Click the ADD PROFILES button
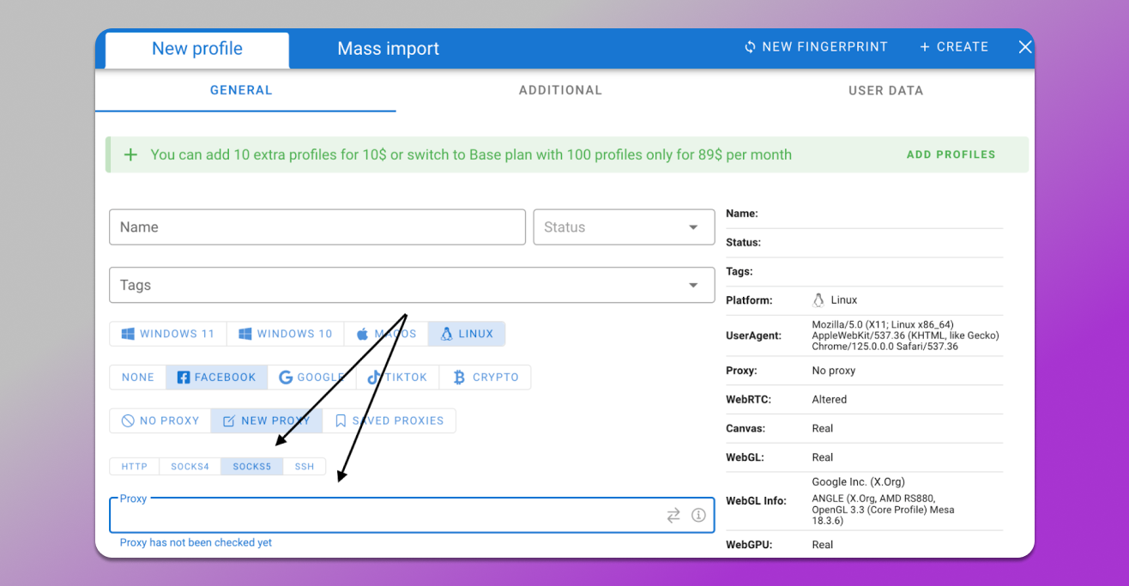The height and width of the screenshot is (586, 1129). click(951, 155)
